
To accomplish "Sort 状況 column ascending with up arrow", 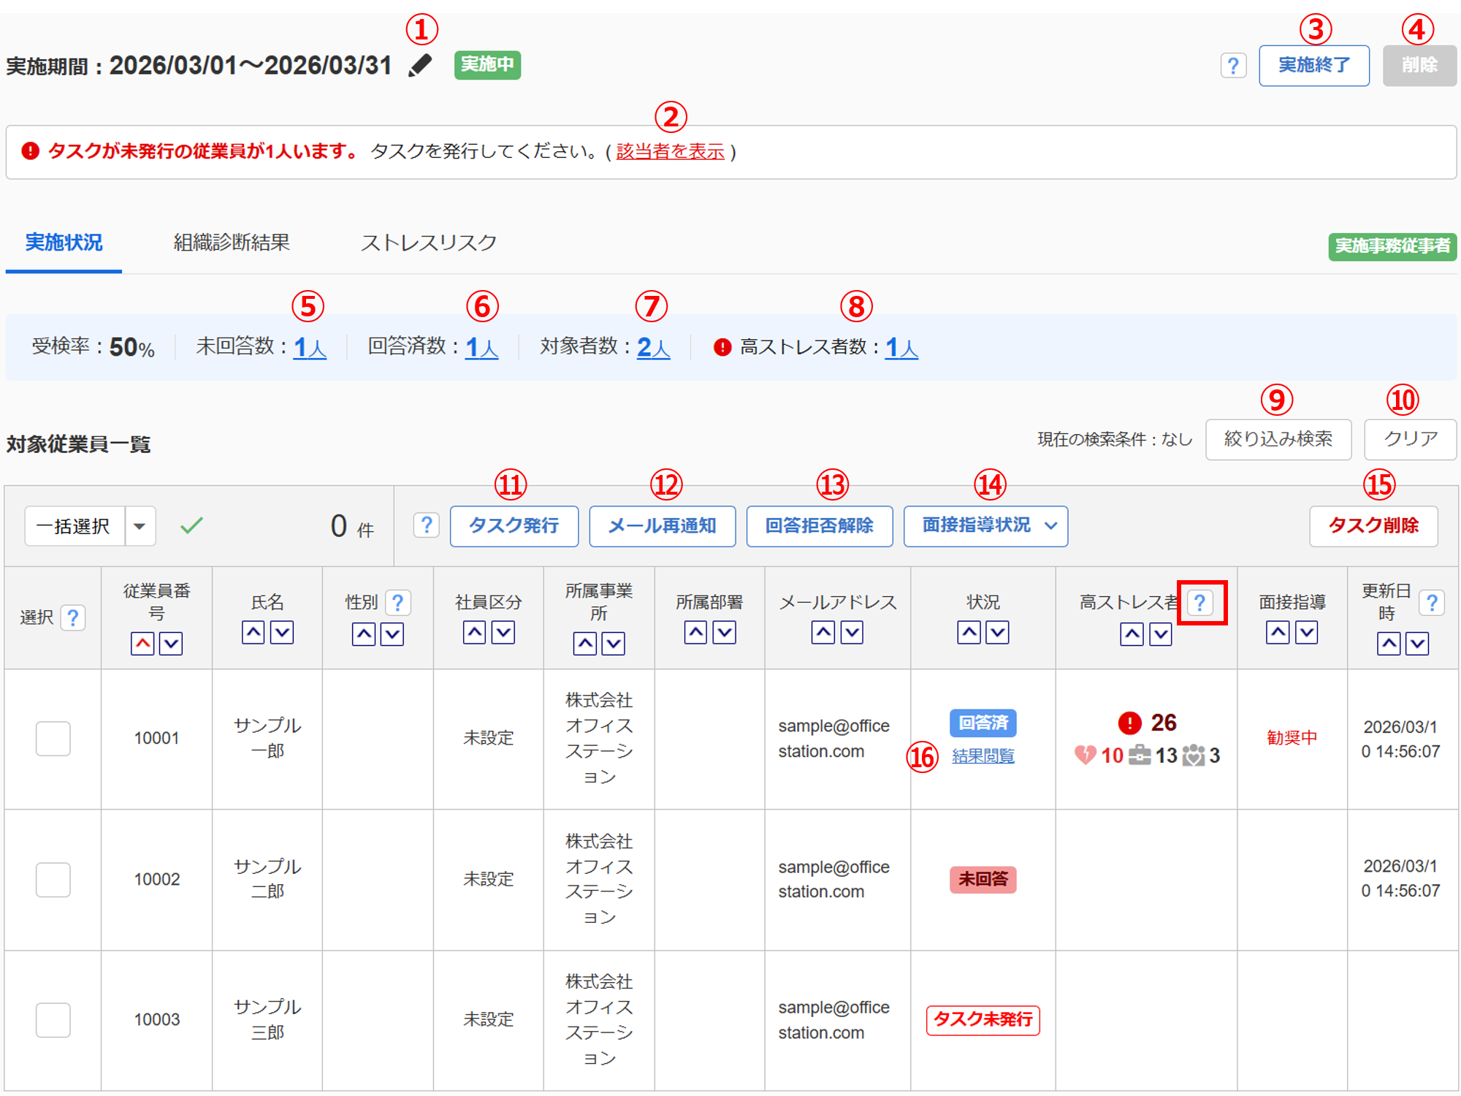I will click(969, 632).
